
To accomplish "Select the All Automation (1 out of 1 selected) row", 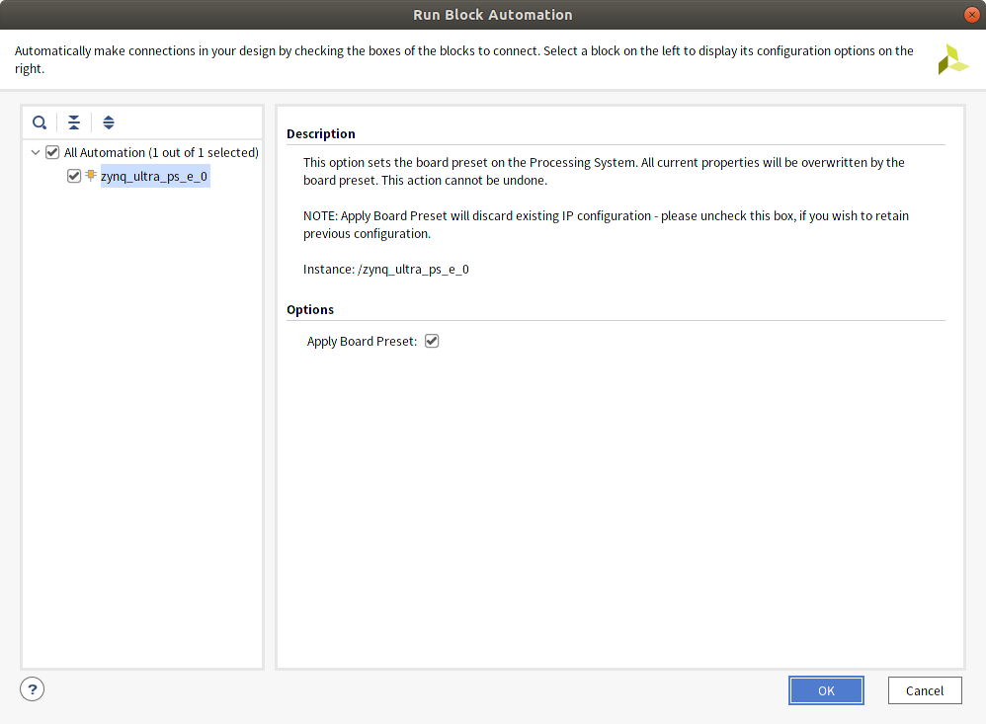I will click(161, 152).
